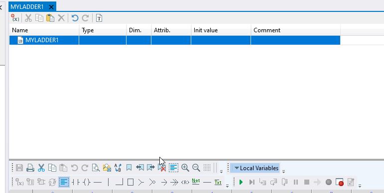Screen dimensions: 384x193
Task: Click the Zoom in magnifier icon
Action: pyautogui.click(x=185, y=168)
